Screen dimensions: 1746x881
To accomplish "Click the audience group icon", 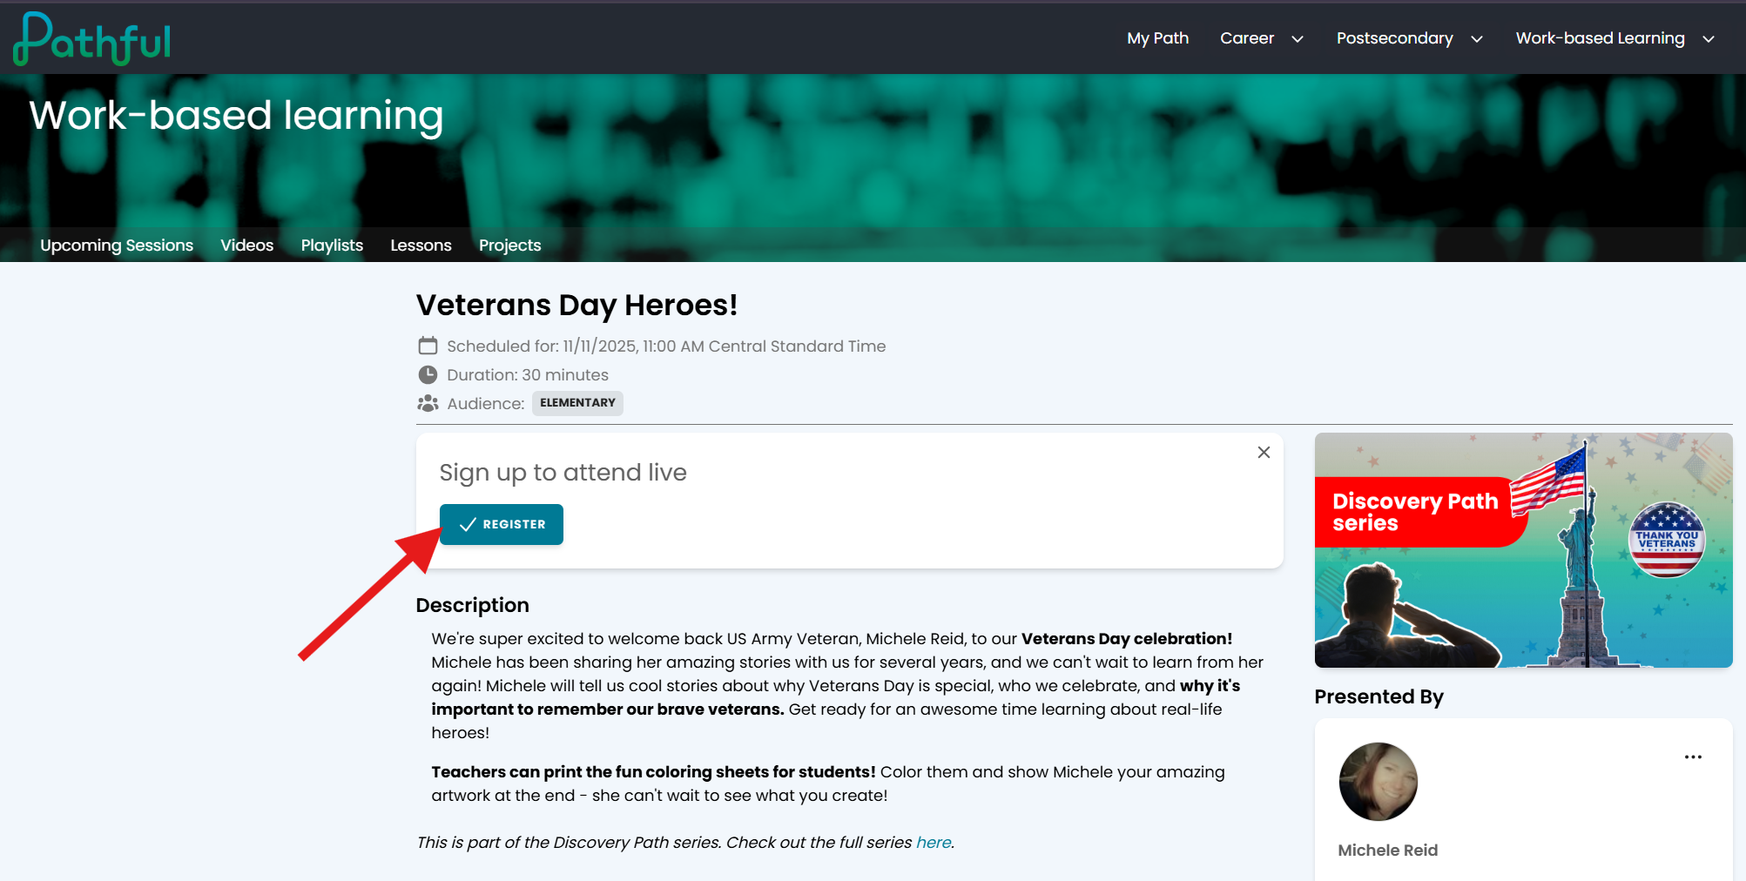I will pos(428,403).
